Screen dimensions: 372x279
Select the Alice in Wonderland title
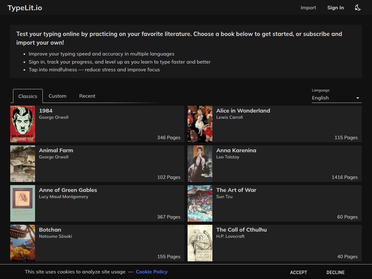pos(243,111)
